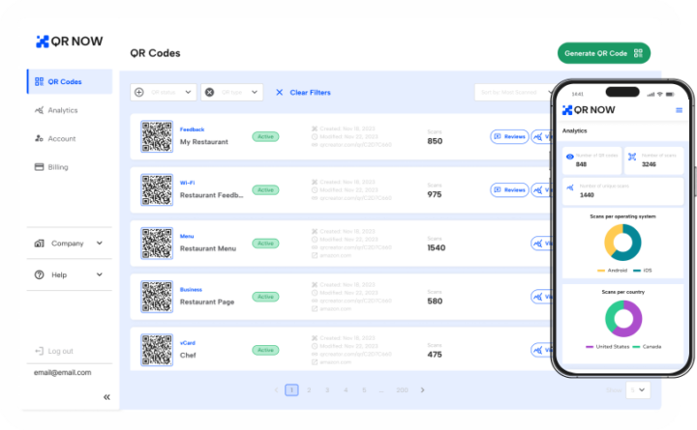Click Android legend color swatch

[x=601, y=271]
